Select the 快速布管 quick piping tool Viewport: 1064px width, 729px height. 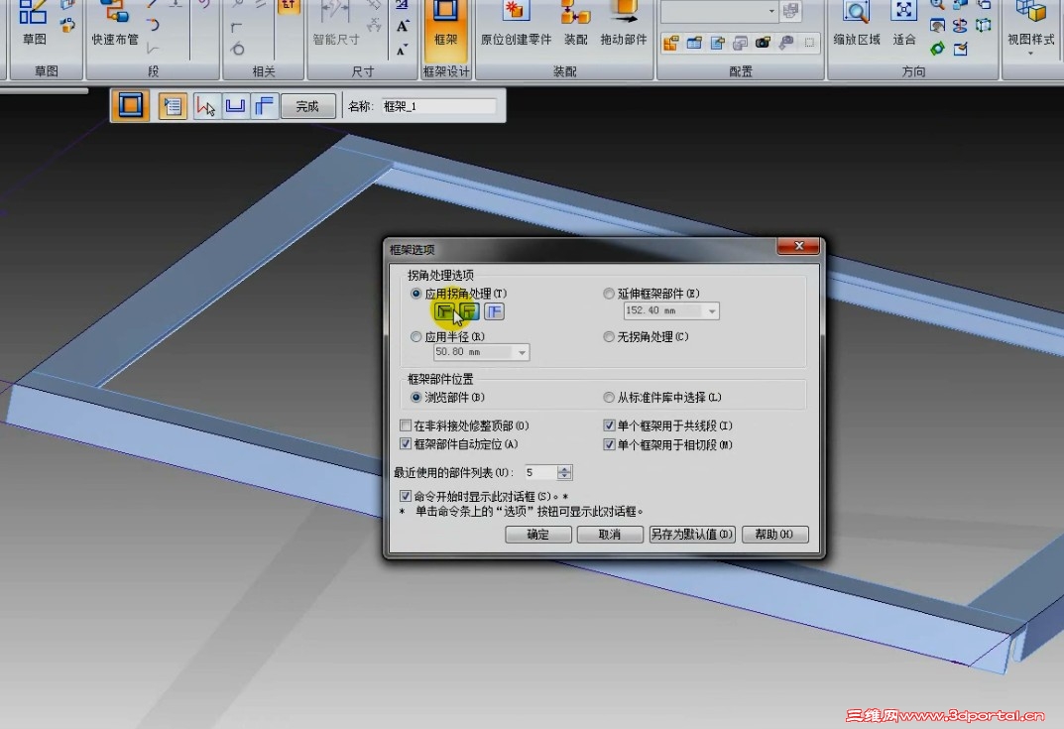click(115, 25)
